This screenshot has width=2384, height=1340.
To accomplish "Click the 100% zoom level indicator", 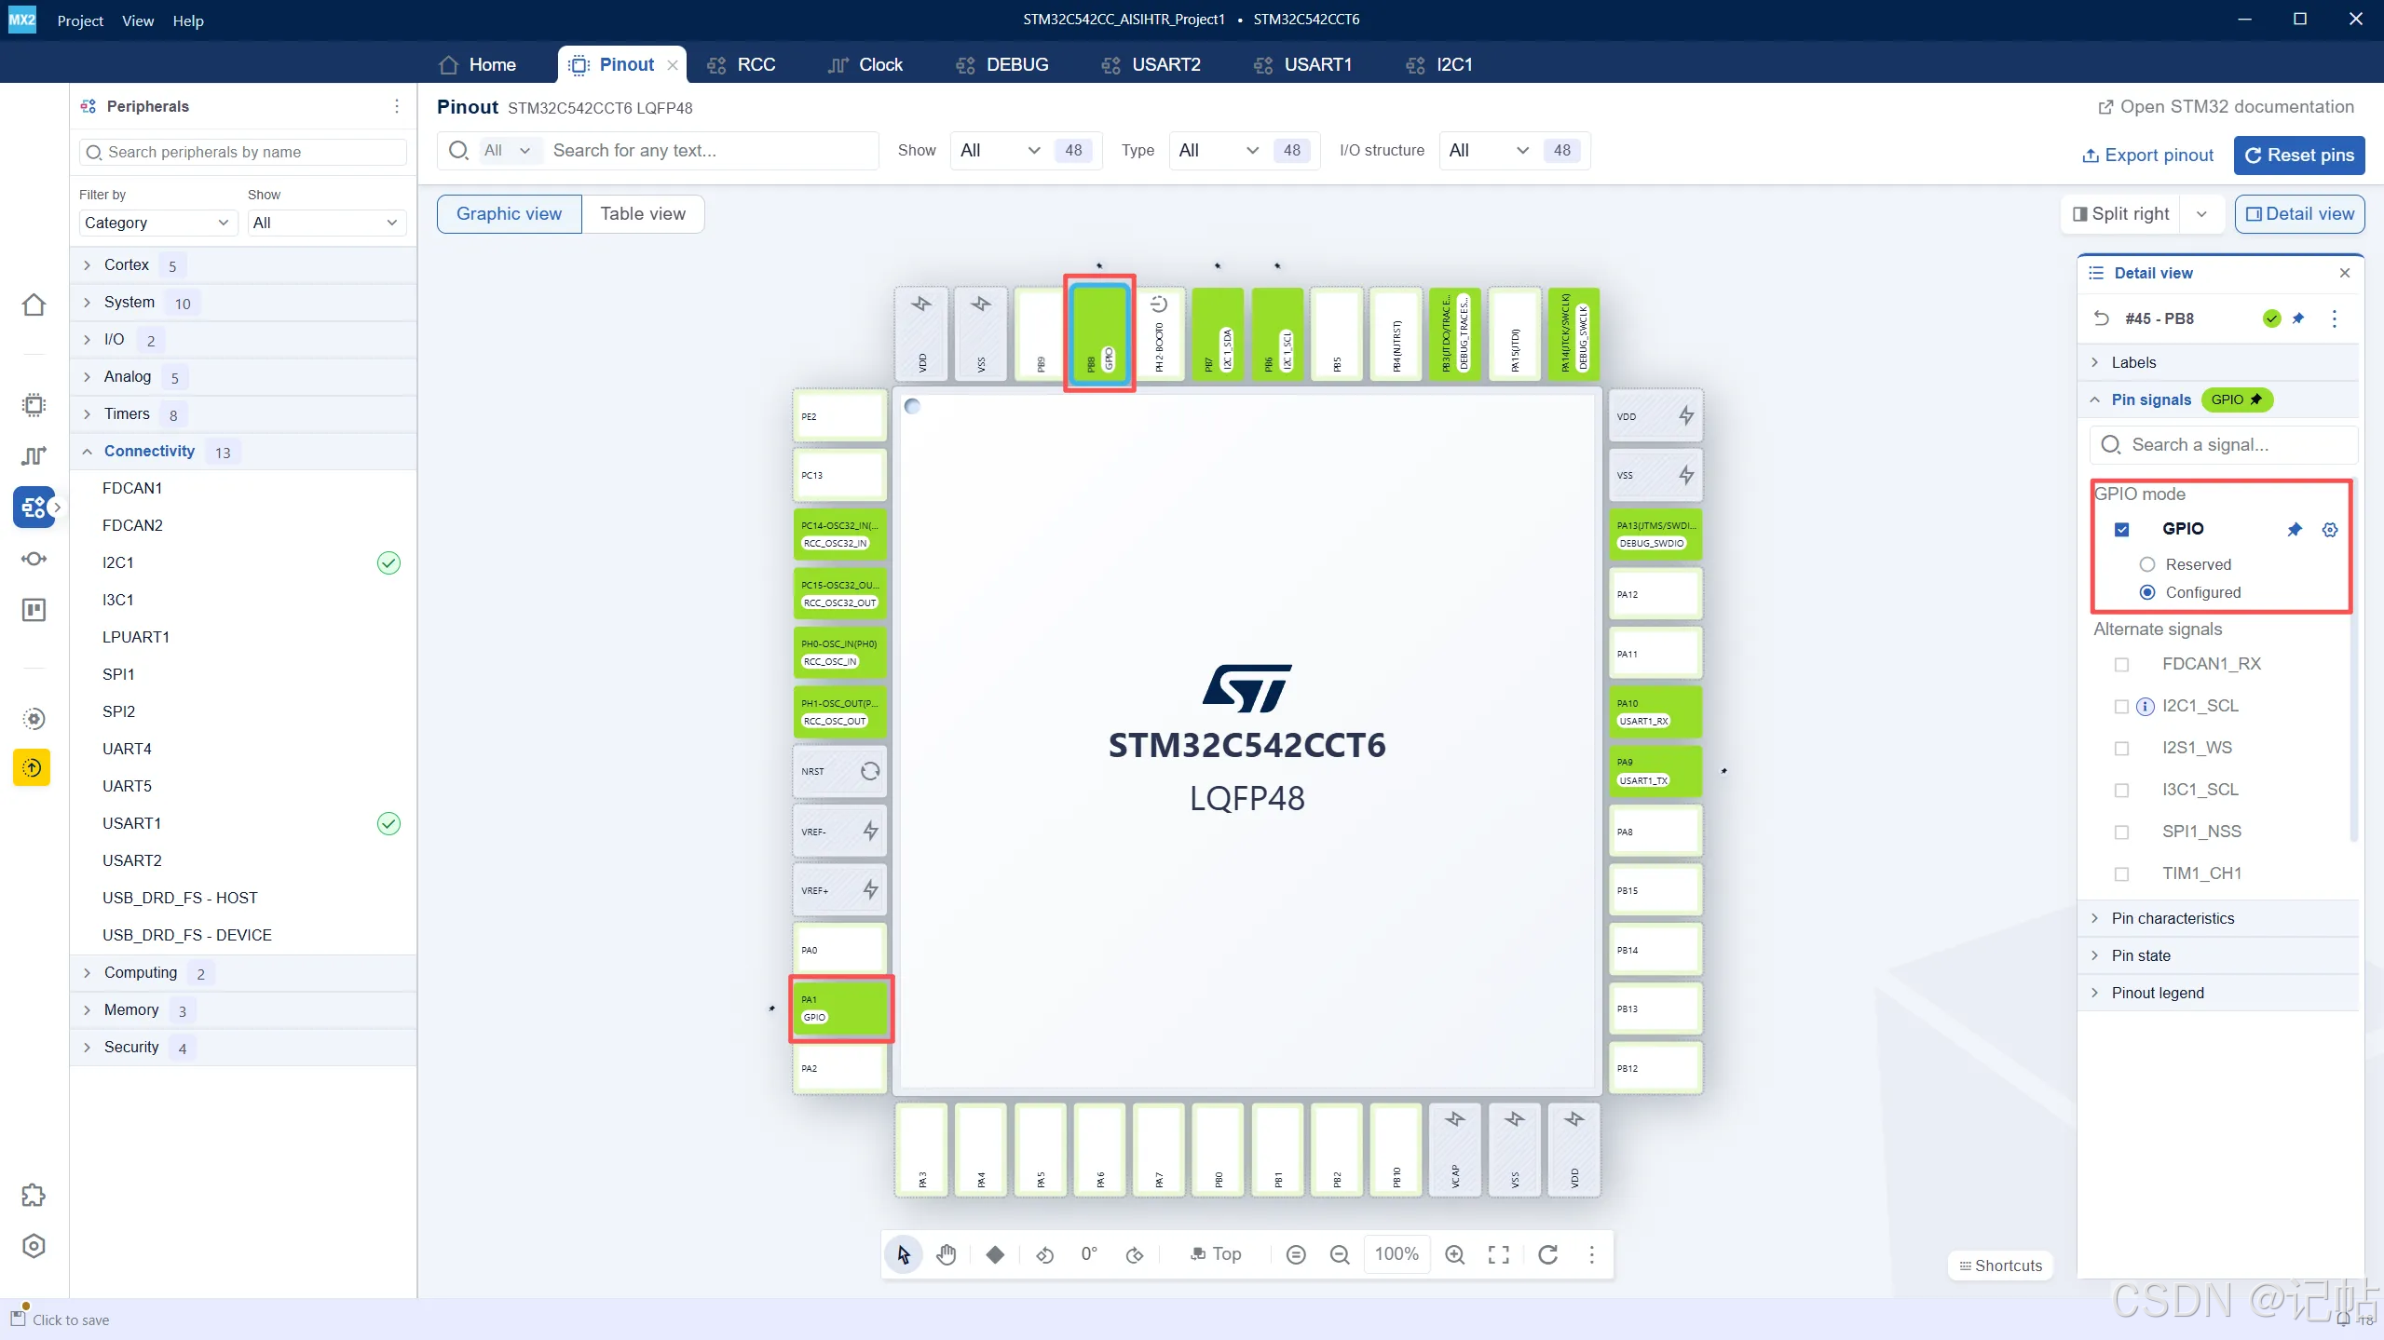I will click(x=1396, y=1254).
